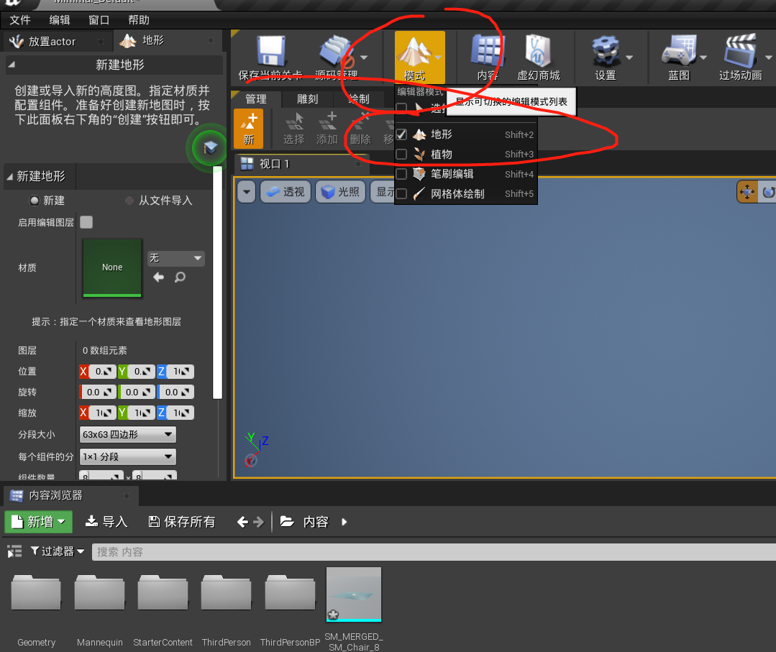Go back in content browser history

pyautogui.click(x=242, y=522)
